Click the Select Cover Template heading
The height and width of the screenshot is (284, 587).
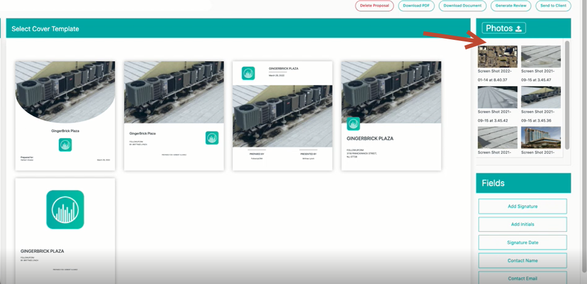point(45,29)
